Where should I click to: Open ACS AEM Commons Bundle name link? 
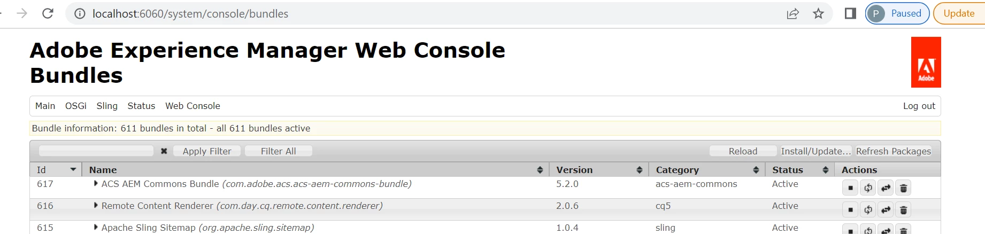tap(256, 184)
